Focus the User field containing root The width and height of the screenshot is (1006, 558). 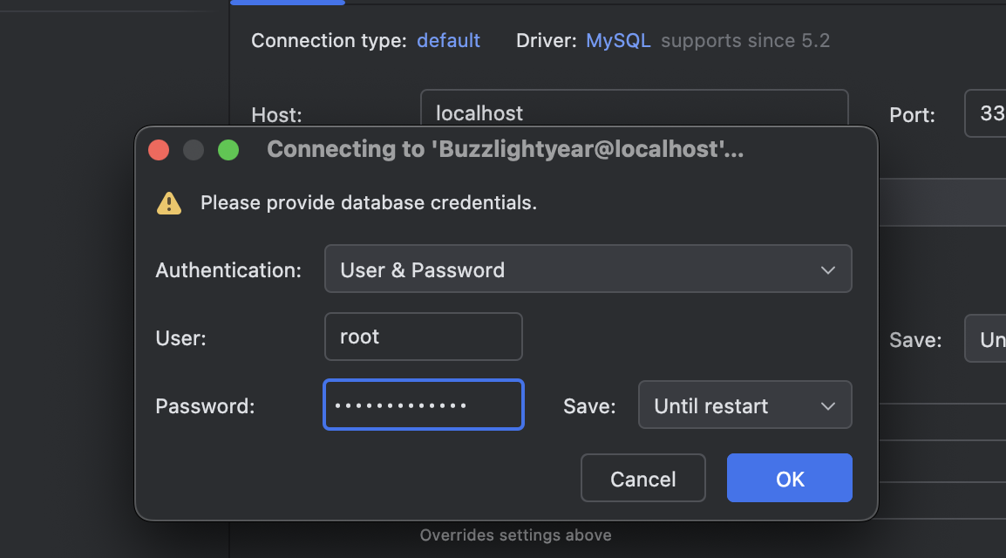[424, 337]
